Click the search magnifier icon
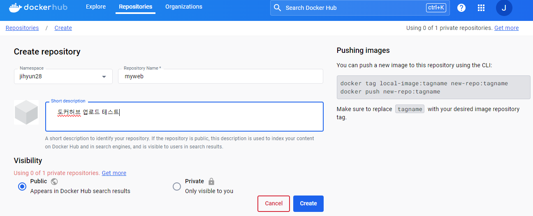 [x=278, y=8]
